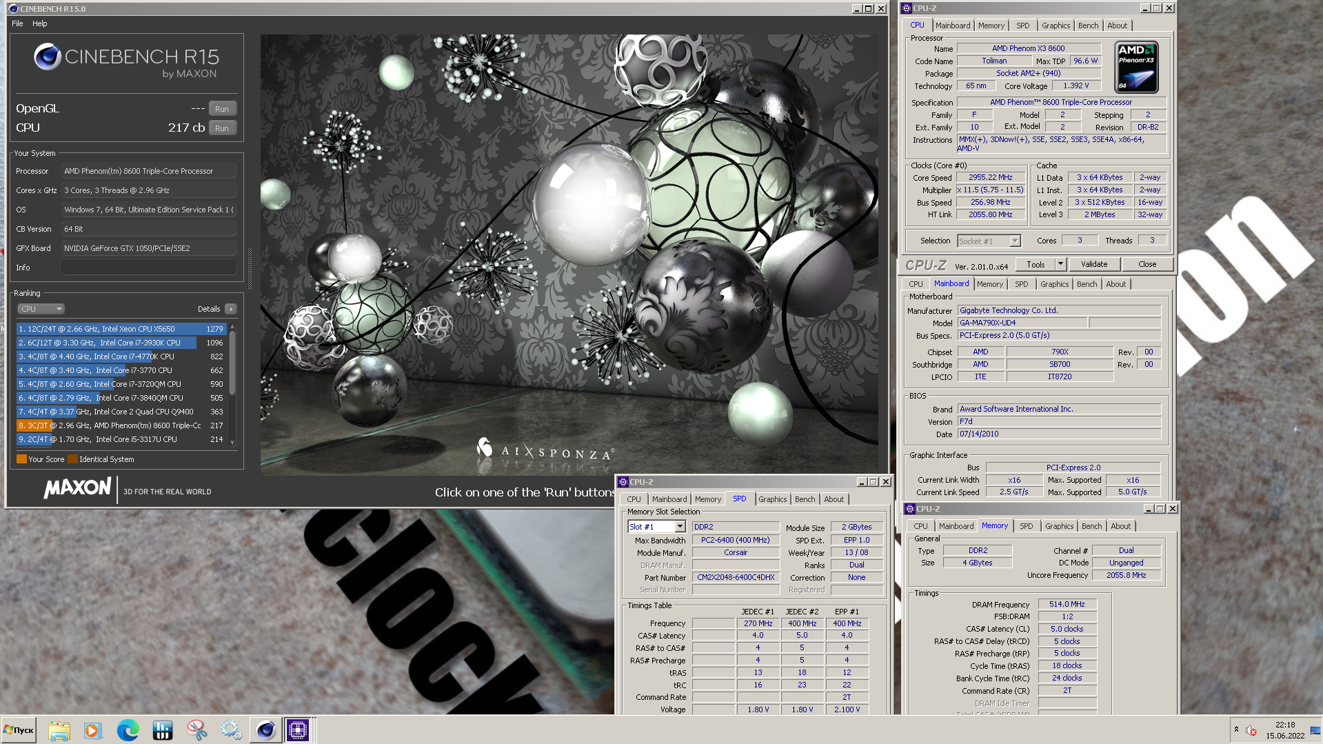The image size is (1323, 744).
Task: Click the title bar icon of the CPU-Z CPU window
Action: [906, 8]
